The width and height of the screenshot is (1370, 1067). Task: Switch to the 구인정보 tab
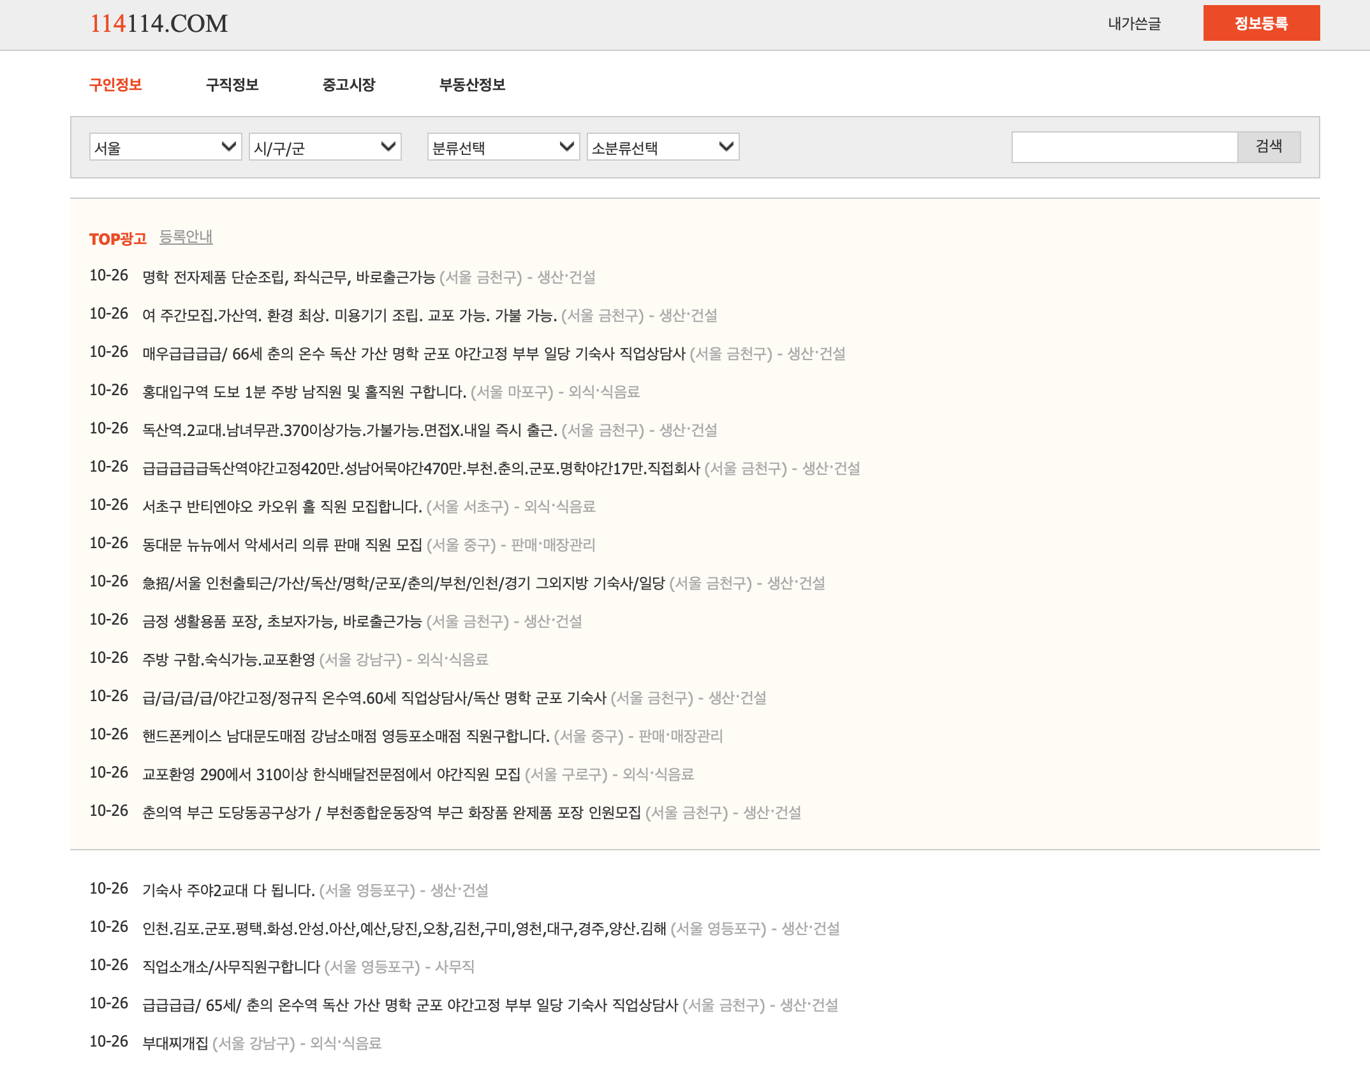coord(115,85)
